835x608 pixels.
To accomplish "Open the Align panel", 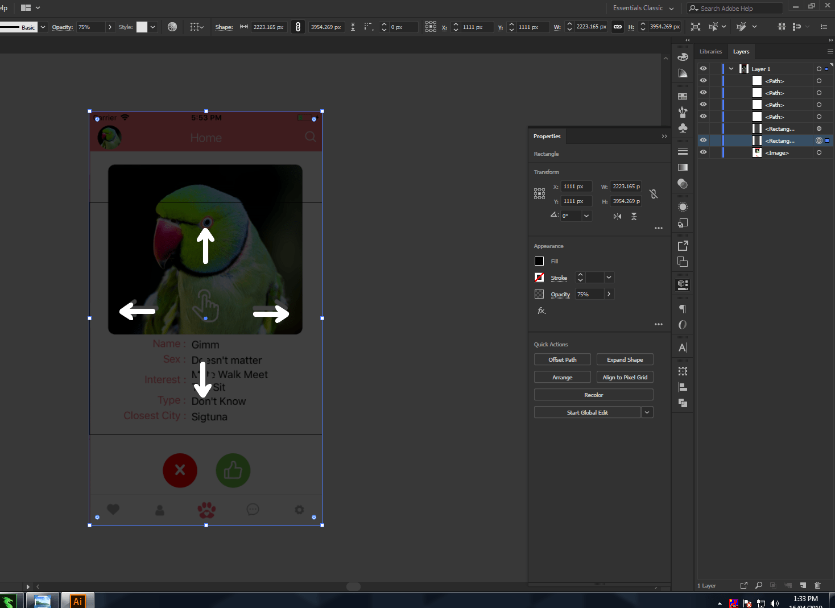I will pos(683,387).
